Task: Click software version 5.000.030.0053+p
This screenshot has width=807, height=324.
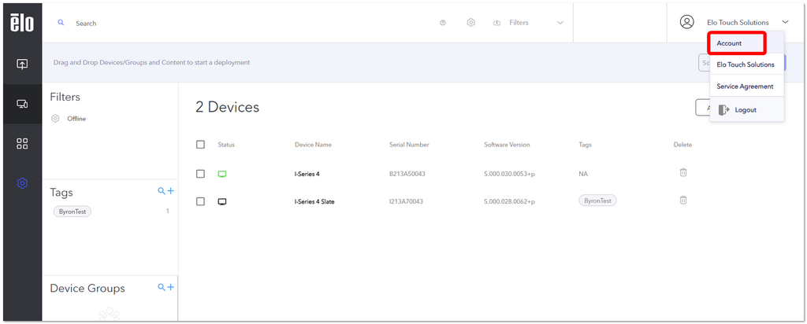Action: (510, 174)
